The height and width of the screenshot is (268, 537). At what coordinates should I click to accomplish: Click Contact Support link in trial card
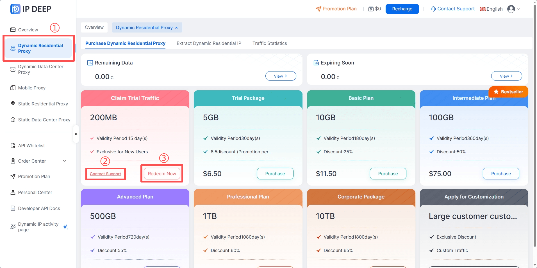105,174
